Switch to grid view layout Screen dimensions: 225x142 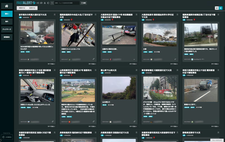pos(217,8)
